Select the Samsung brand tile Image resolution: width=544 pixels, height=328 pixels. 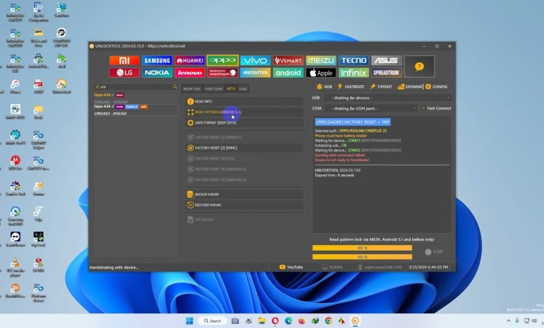157,61
